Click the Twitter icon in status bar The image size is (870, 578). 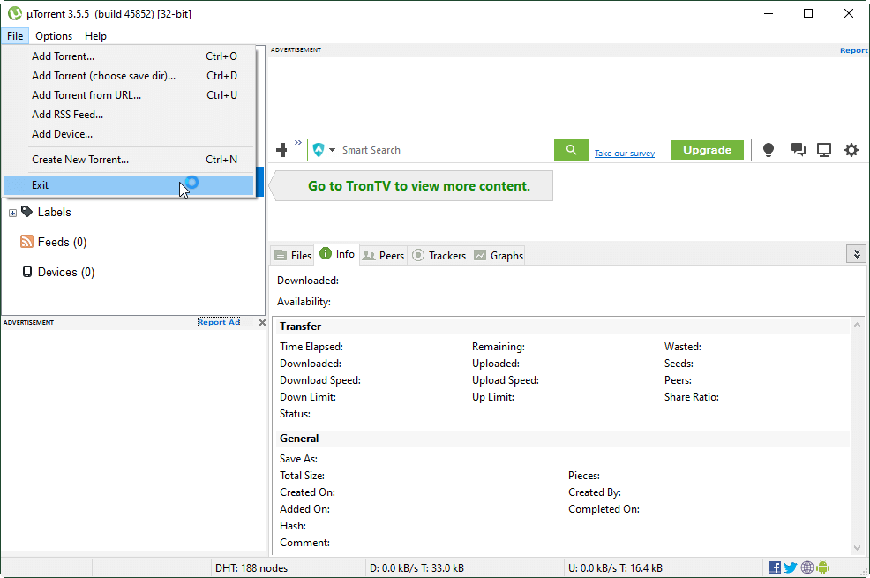pyautogui.click(x=791, y=567)
